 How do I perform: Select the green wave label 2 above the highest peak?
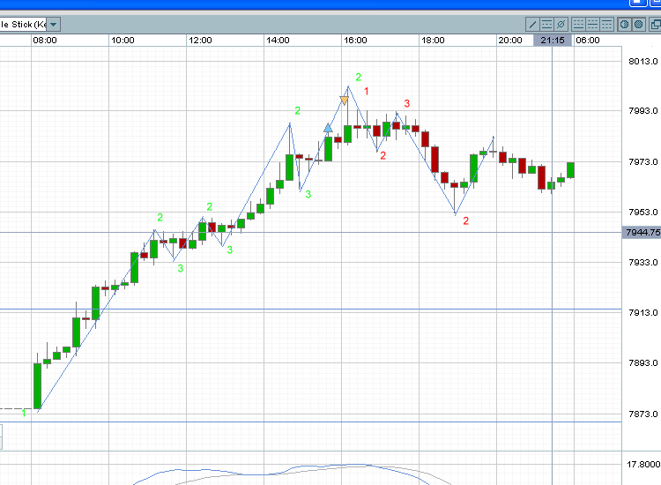[x=359, y=78]
